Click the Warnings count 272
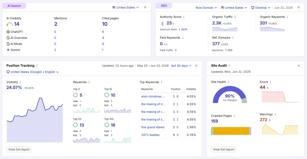Image resolution: width=307 pixels, height=159 pixels. point(264,120)
